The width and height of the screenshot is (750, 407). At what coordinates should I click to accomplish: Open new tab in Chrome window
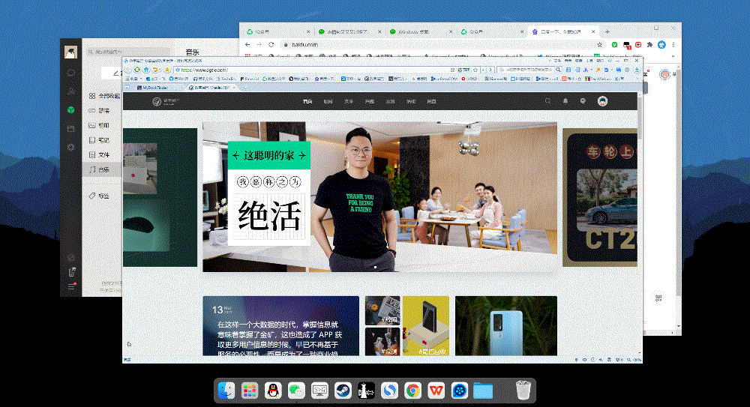tap(607, 31)
